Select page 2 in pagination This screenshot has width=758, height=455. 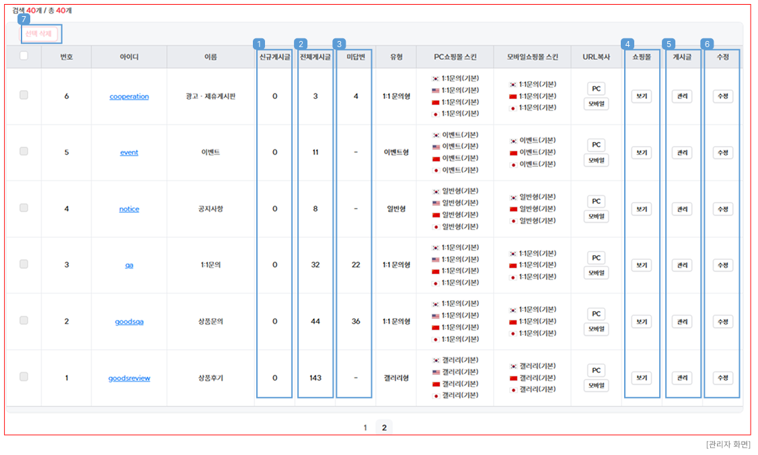[384, 427]
